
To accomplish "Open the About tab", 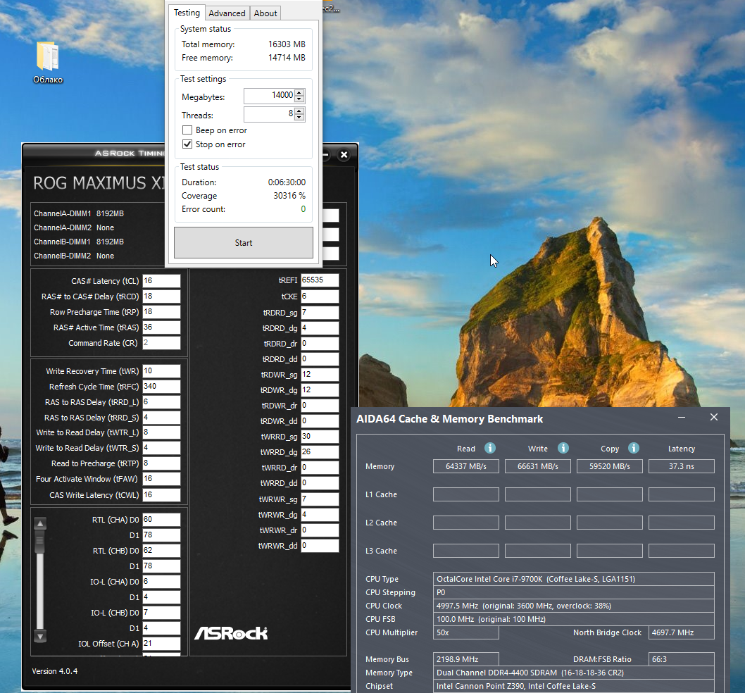I will (265, 13).
